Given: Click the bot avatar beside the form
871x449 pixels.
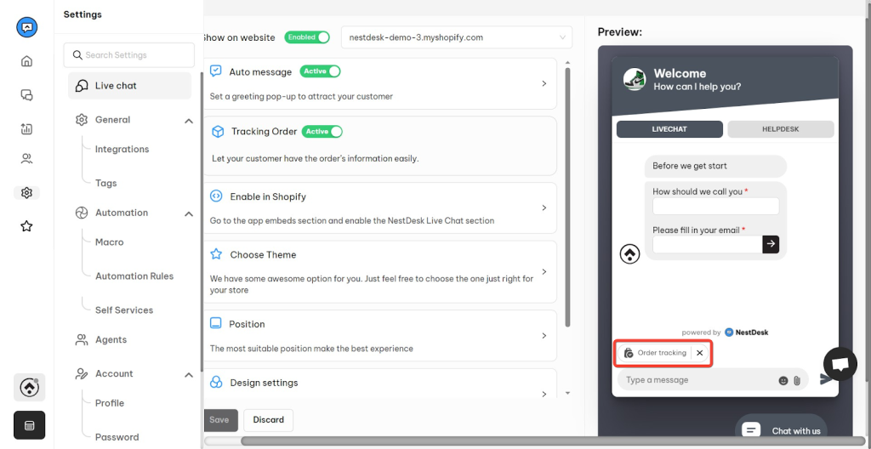Looking at the screenshot, I should point(630,253).
